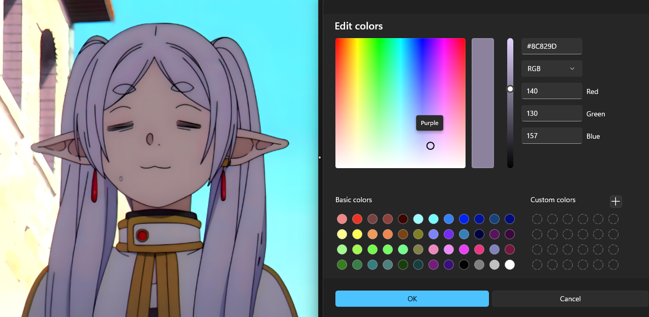Pick the light gray basic swatch
649x317 pixels.
pos(495,265)
